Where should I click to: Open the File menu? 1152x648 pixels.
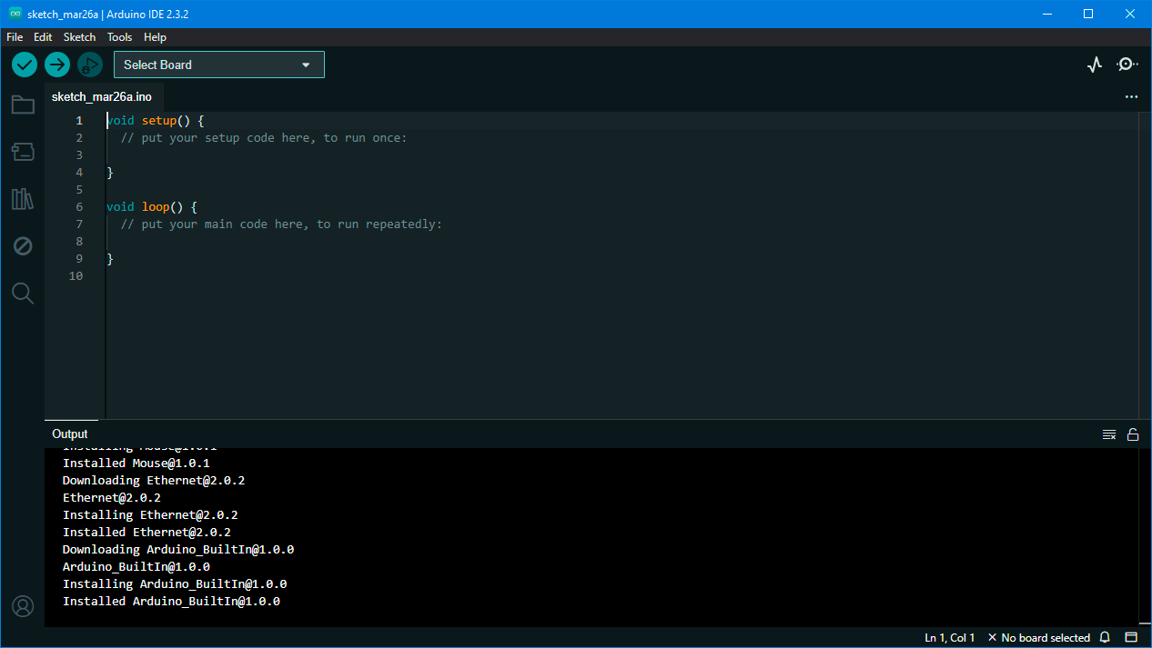click(x=15, y=37)
